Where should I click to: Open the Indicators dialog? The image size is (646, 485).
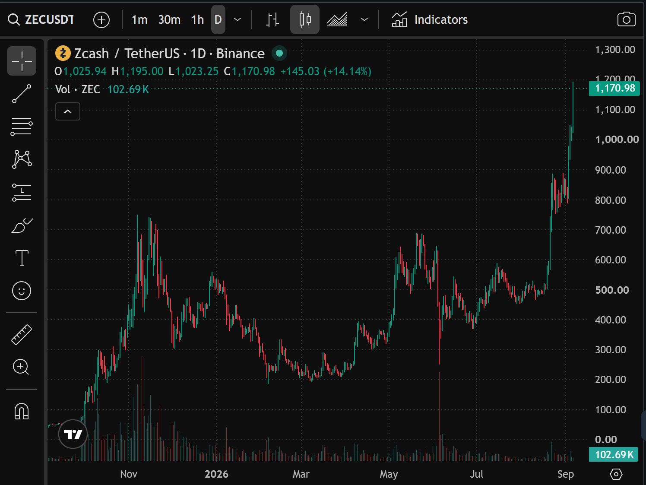430,20
